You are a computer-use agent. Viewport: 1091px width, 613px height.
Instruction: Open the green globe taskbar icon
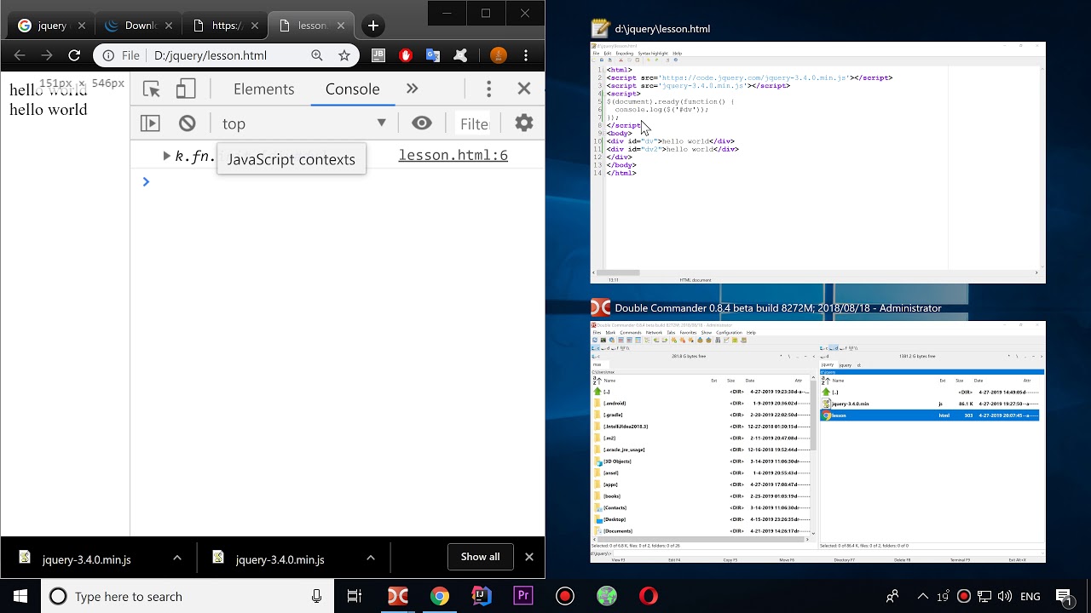(607, 596)
